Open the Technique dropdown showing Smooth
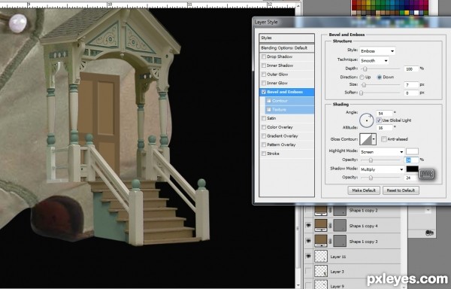 click(374, 60)
